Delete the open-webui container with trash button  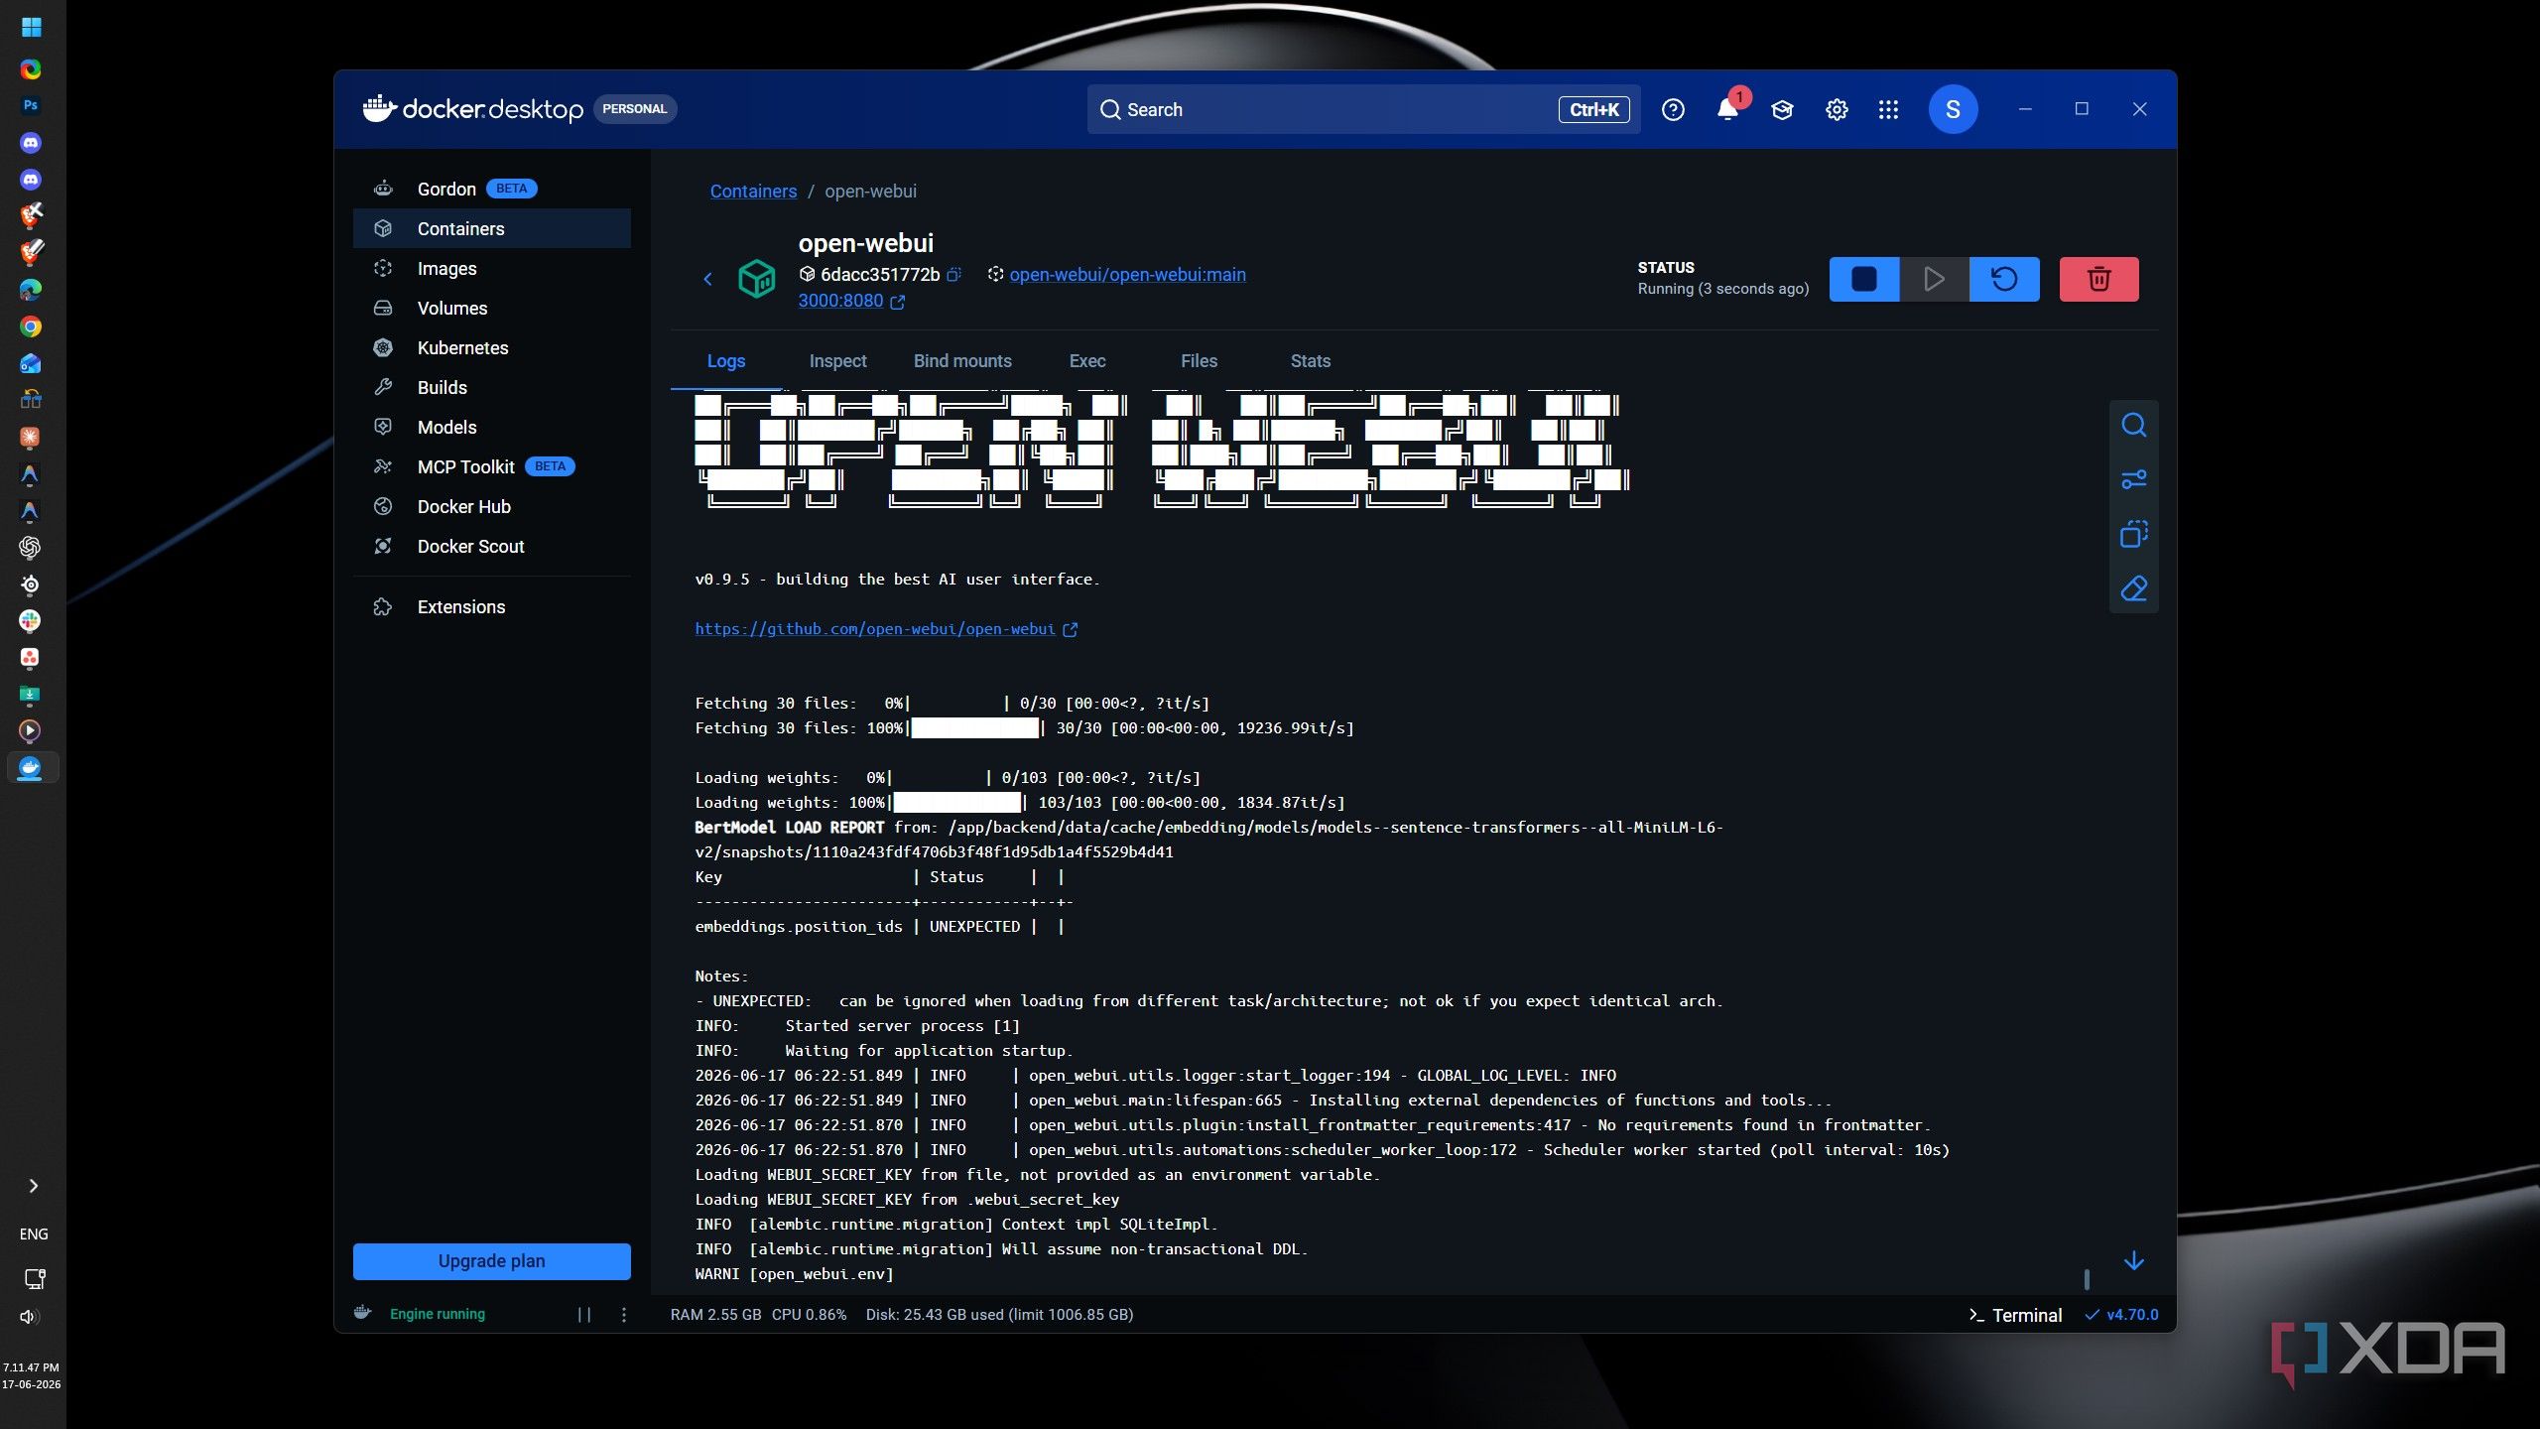(2098, 279)
